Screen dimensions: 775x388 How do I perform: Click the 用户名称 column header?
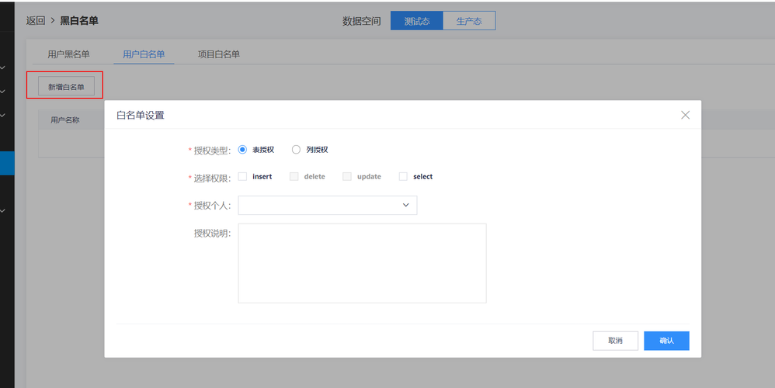point(64,120)
